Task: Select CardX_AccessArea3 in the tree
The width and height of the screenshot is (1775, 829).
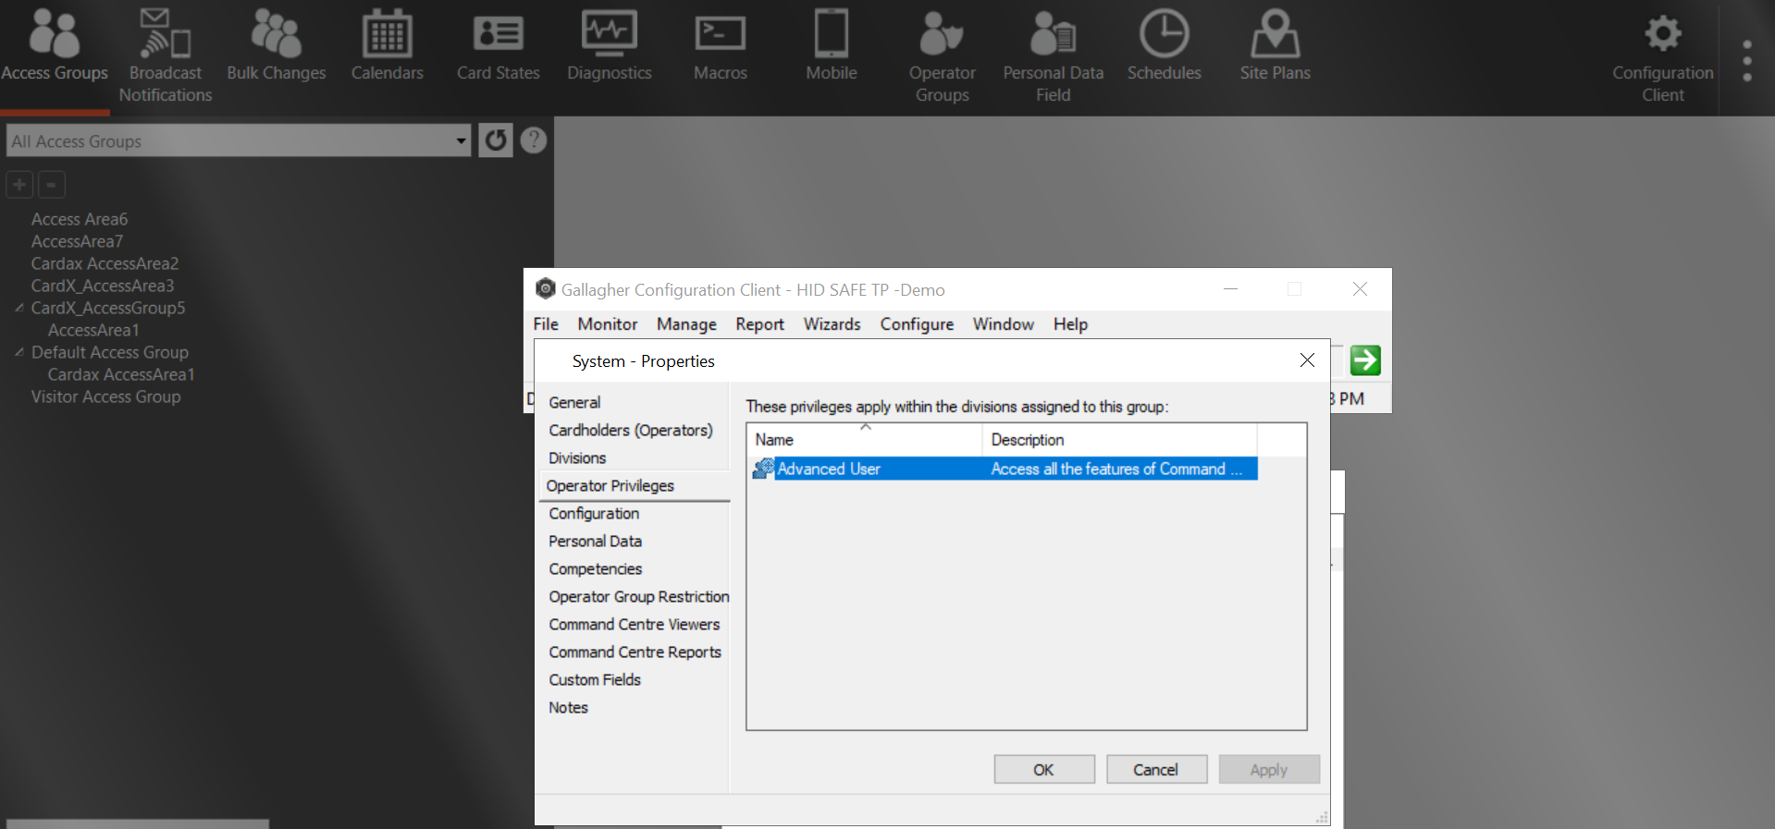Action: [103, 286]
